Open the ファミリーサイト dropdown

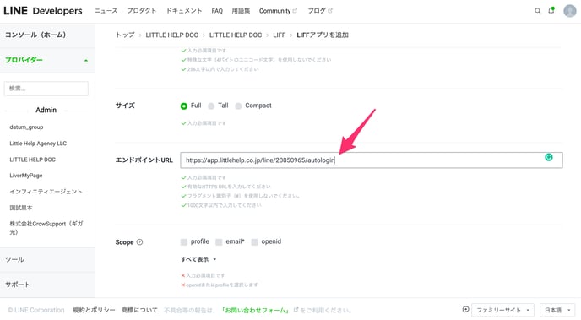click(x=502, y=310)
